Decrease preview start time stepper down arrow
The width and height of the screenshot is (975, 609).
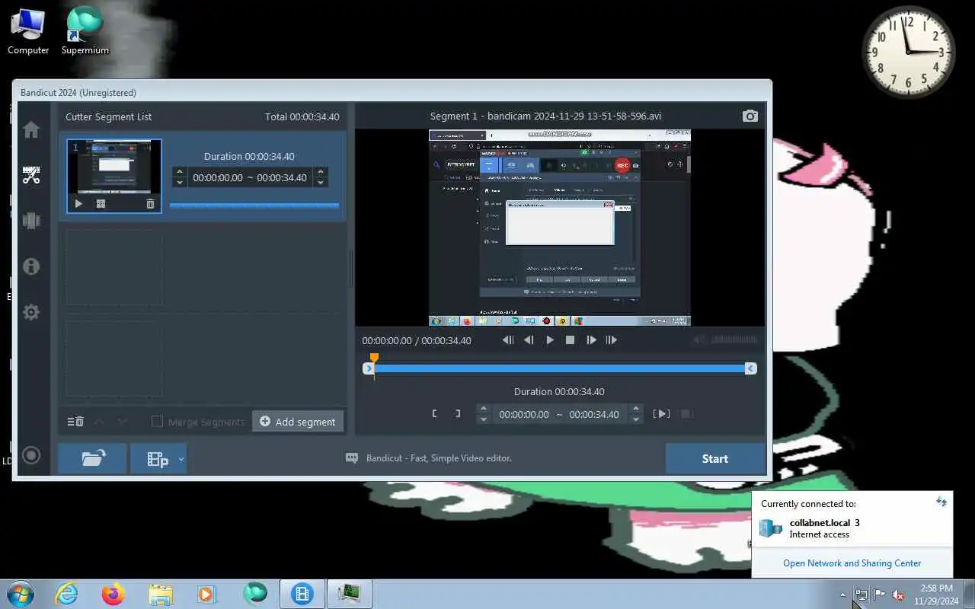pos(483,419)
